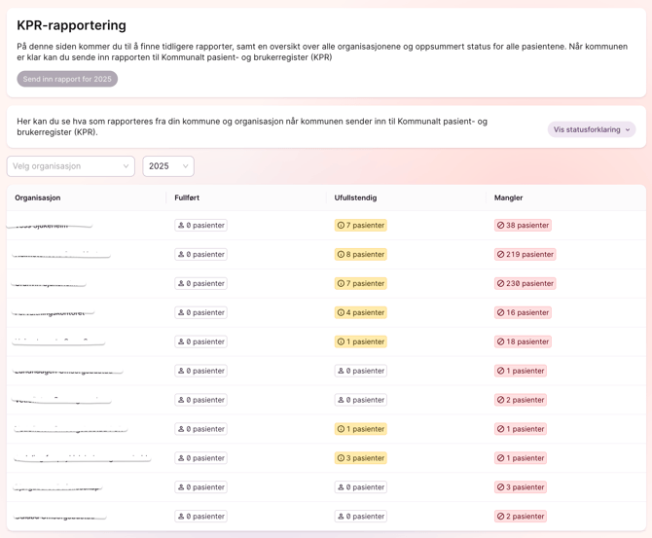This screenshot has height=538, width=652.
Task: Click the '4 pasienter' incomplete badge
Action: coord(361,312)
